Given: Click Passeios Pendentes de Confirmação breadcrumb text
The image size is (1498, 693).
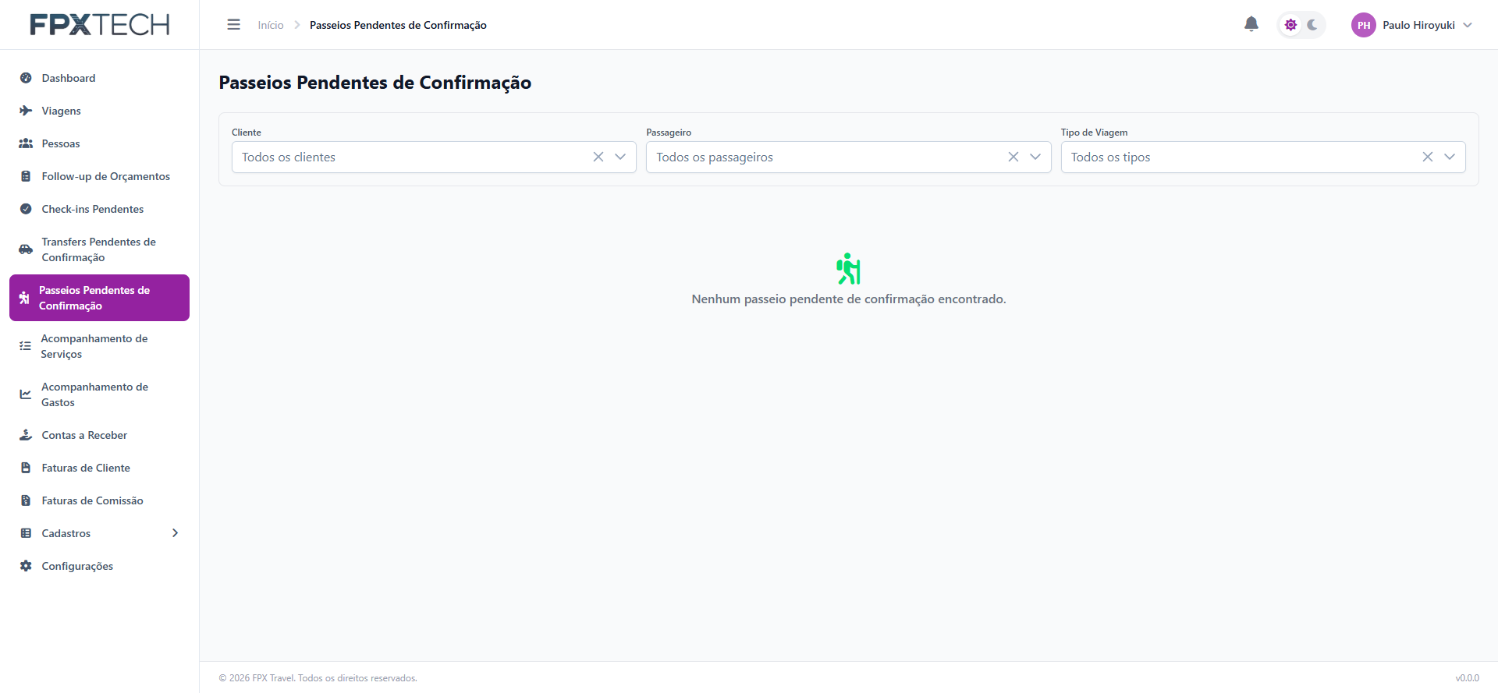Looking at the screenshot, I should click(398, 25).
